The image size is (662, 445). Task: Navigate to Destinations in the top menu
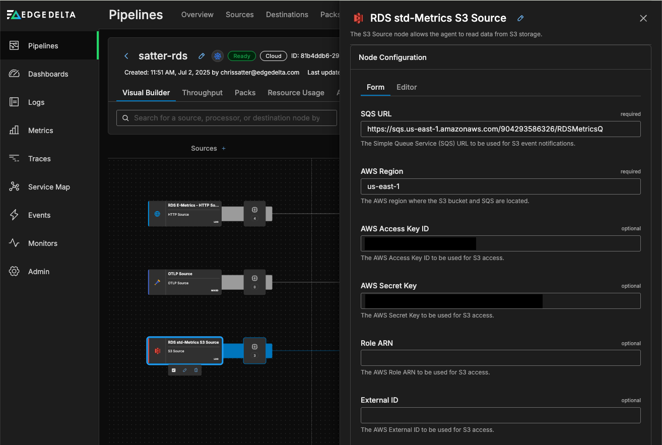(x=287, y=15)
